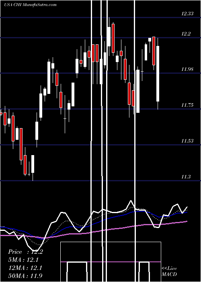This screenshot has height=282, width=201.
Task: Click the '50MA : 11.9' readout
Action: (x=25, y=276)
